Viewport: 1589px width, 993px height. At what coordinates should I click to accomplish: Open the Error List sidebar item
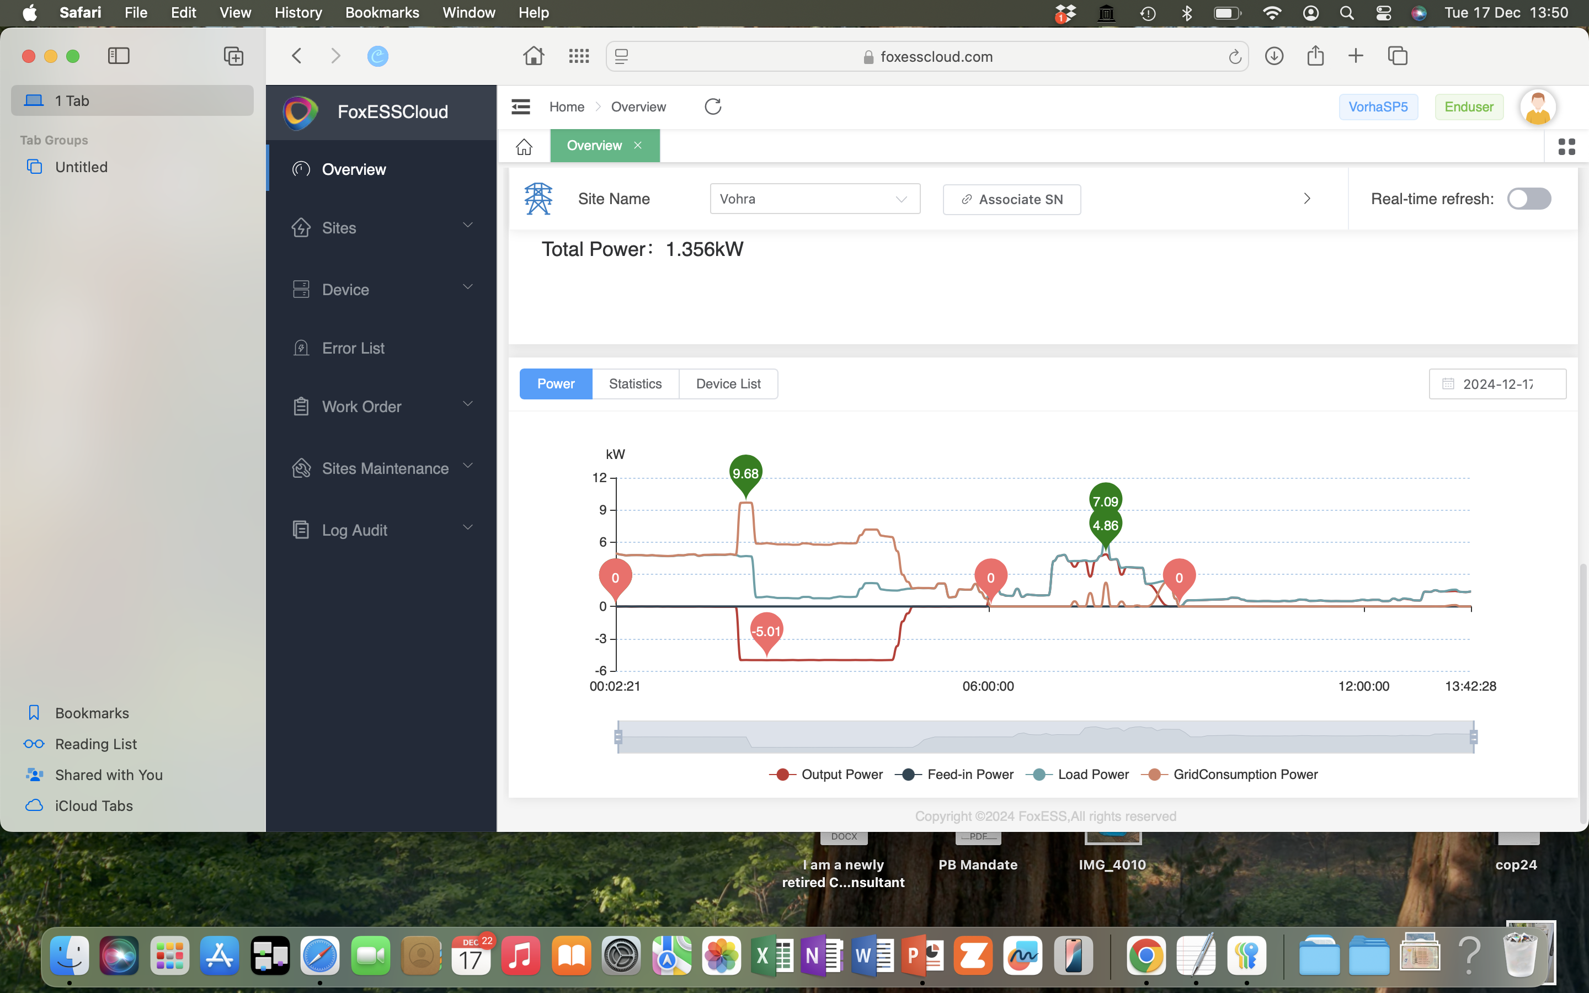[x=353, y=348]
